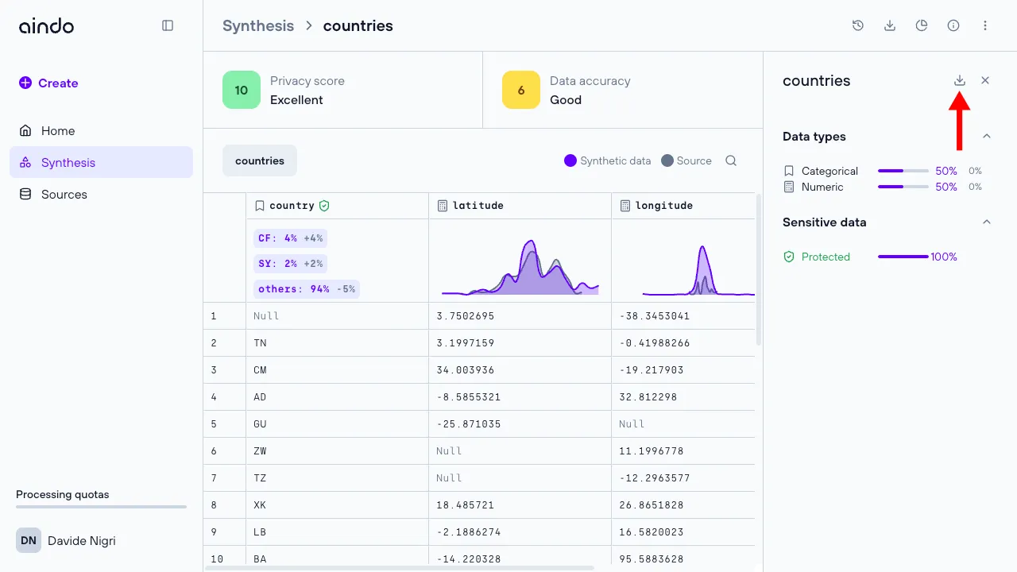
Task: Open Sources in the sidebar
Action: tap(101, 194)
